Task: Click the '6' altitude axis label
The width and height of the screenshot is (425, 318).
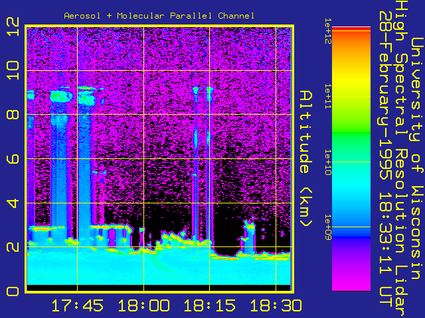Action: click(x=13, y=158)
